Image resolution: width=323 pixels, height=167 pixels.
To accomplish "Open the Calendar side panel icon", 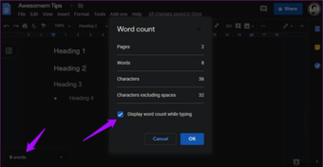I will 317,29.
